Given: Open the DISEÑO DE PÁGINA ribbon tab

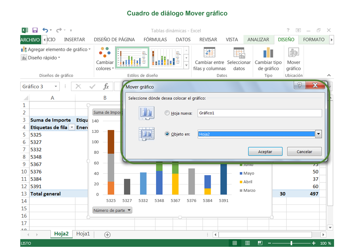Looking at the screenshot, I should 114,40.
